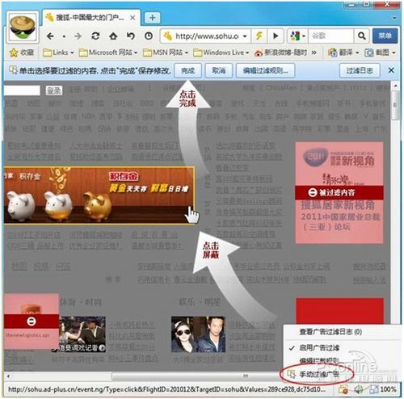
Task: Click the 取消 button
Action: [219, 70]
